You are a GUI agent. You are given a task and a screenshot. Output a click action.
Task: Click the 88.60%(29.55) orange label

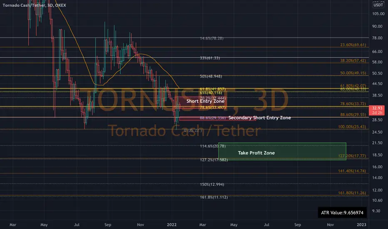pos(353,114)
